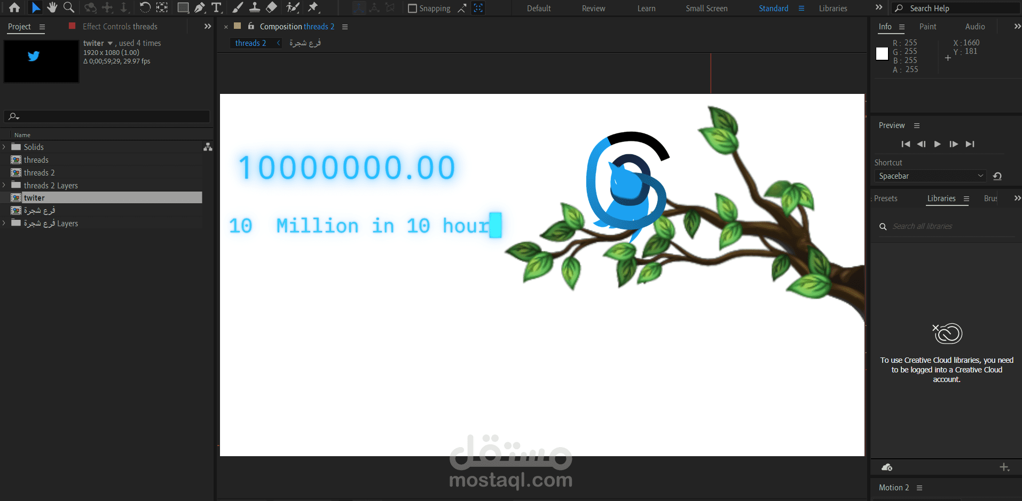Select the Rectangle shape tool
1022x501 pixels.
tap(183, 7)
